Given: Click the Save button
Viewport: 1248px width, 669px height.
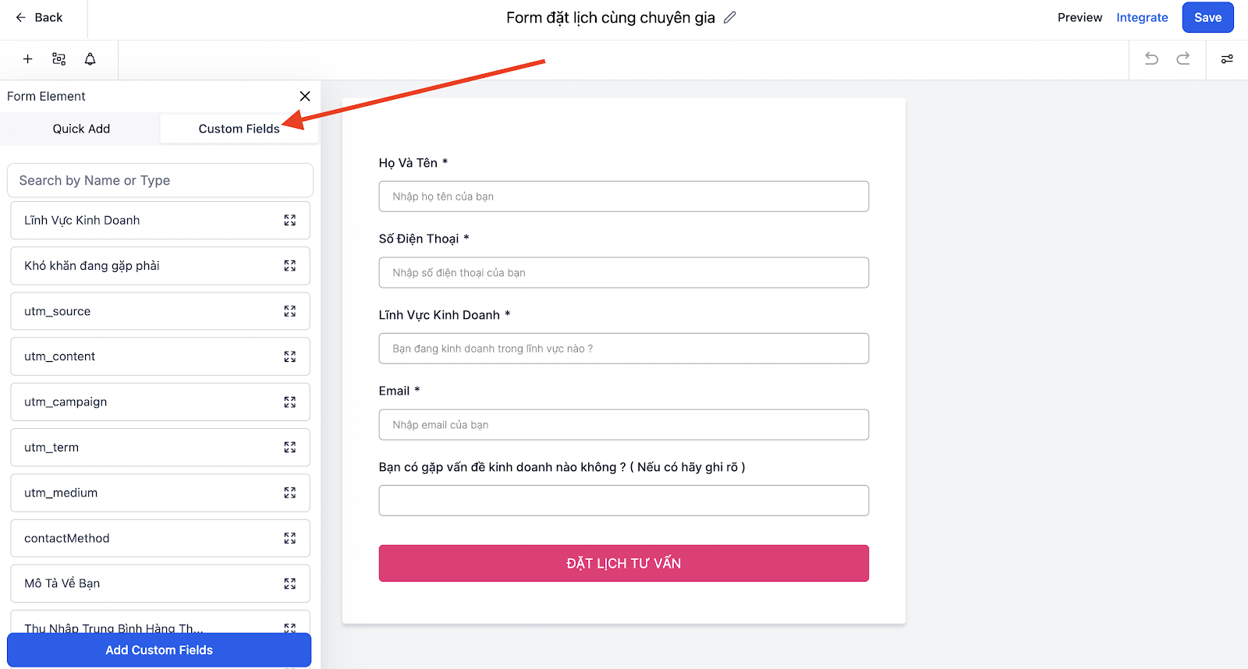Looking at the screenshot, I should coord(1207,17).
